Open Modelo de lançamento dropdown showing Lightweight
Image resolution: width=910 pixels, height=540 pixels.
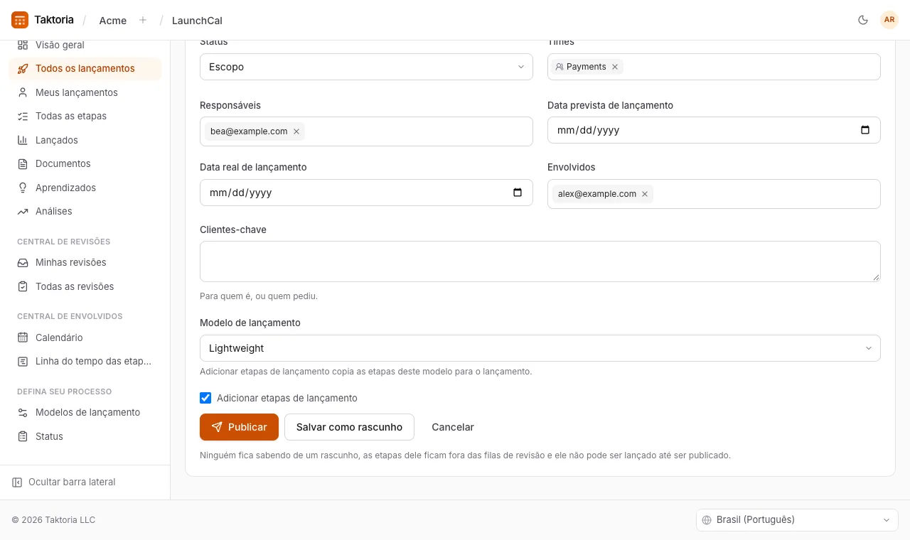pos(540,348)
